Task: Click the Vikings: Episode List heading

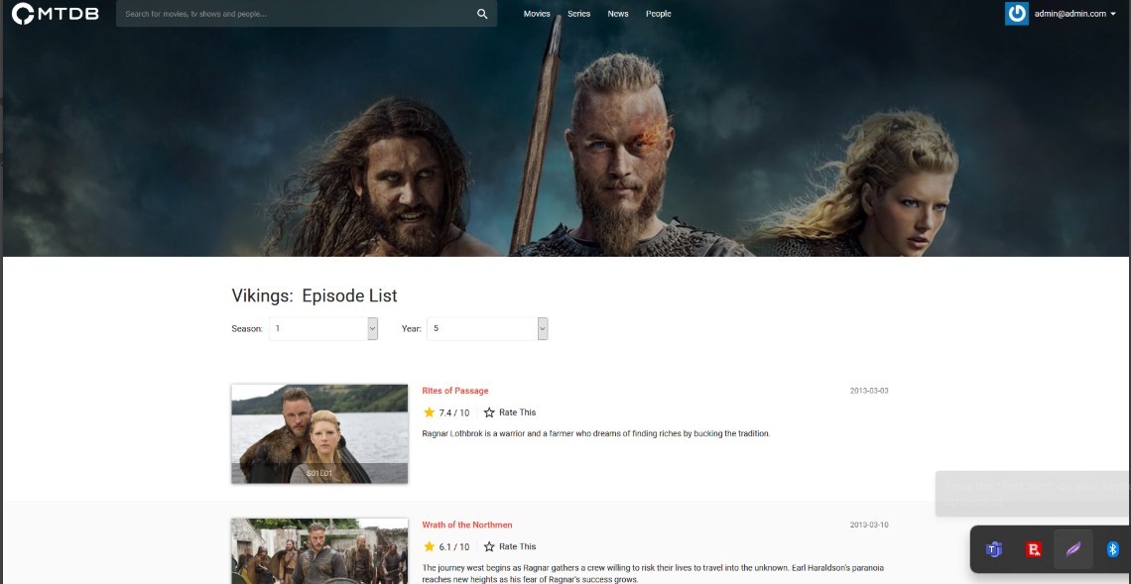Action: (314, 295)
